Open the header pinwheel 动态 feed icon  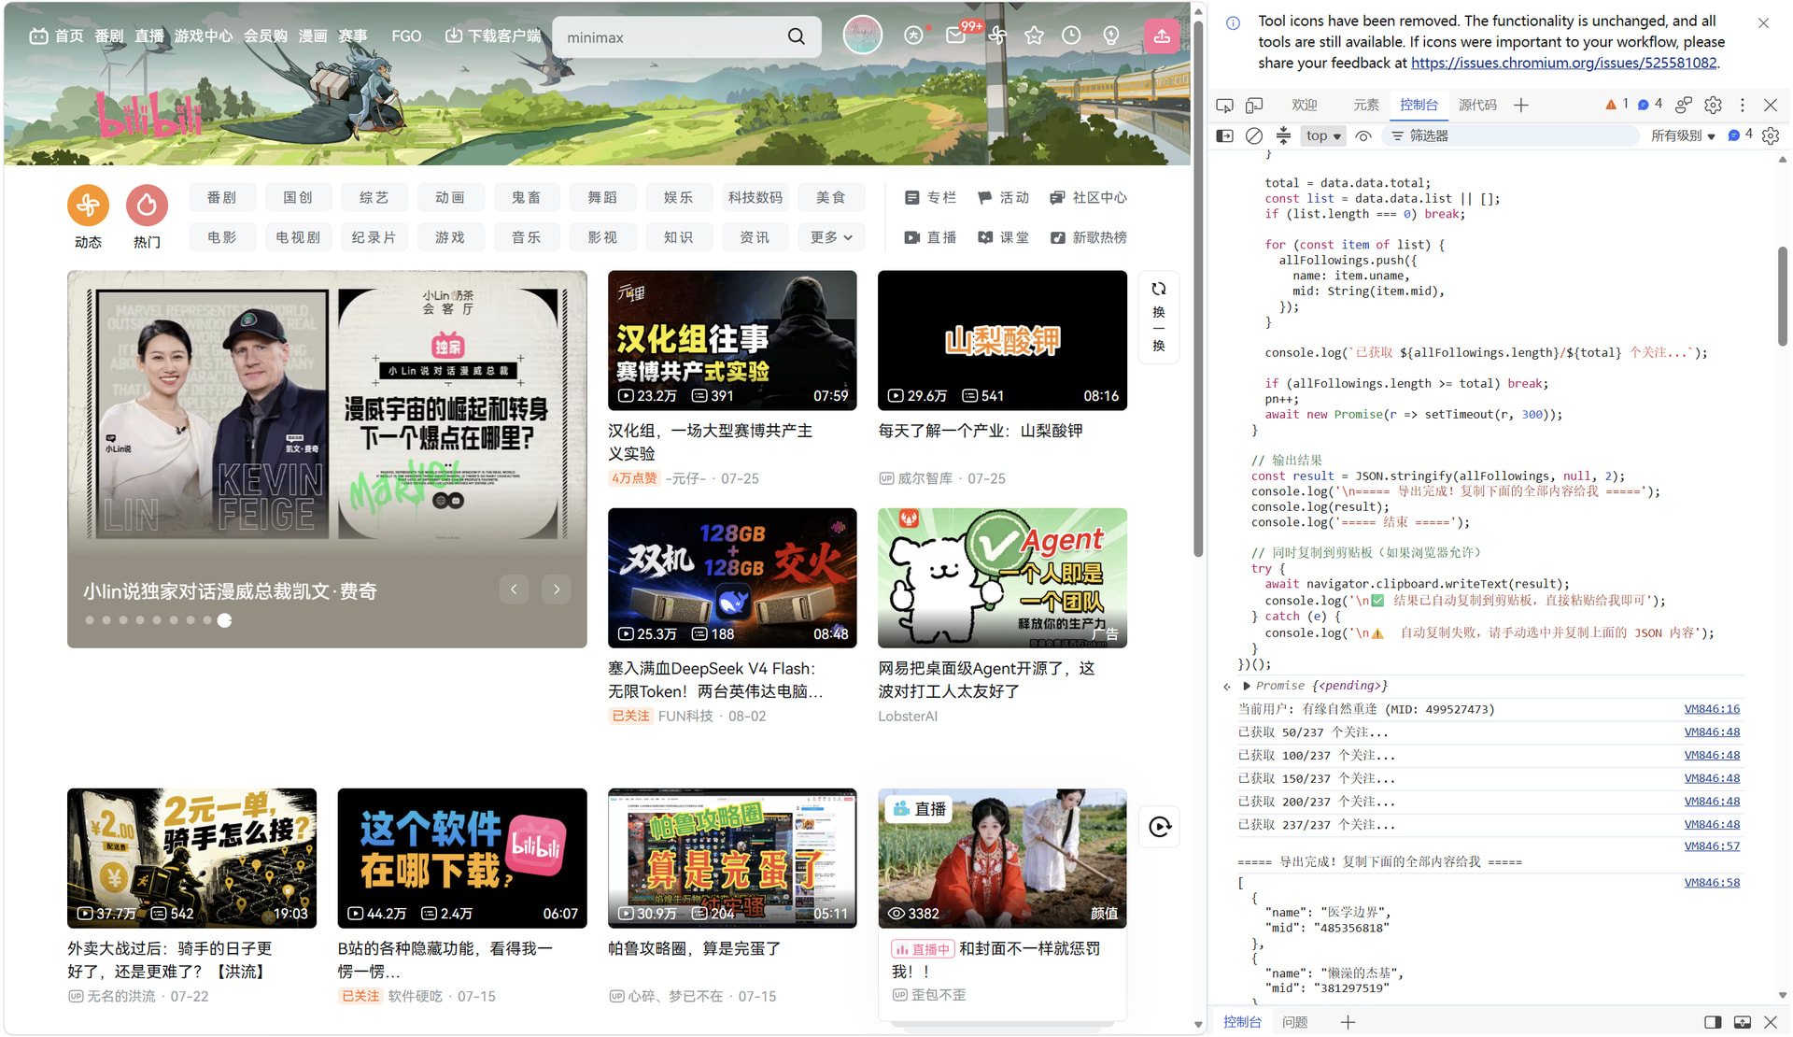pos(997,36)
